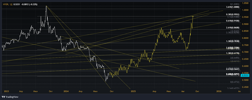Click the 2.618(0.8608) Fibonacci label
Screen dimensions: 252x100
point(233,28)
